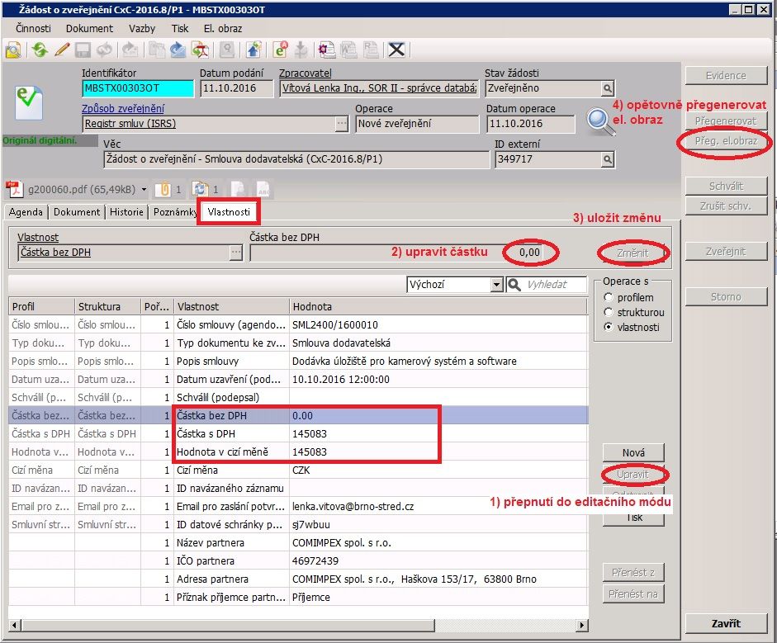Screen dimensions: 777x643
Task: Click the horizontal scrollbar under the table
Action: (297, 623)
